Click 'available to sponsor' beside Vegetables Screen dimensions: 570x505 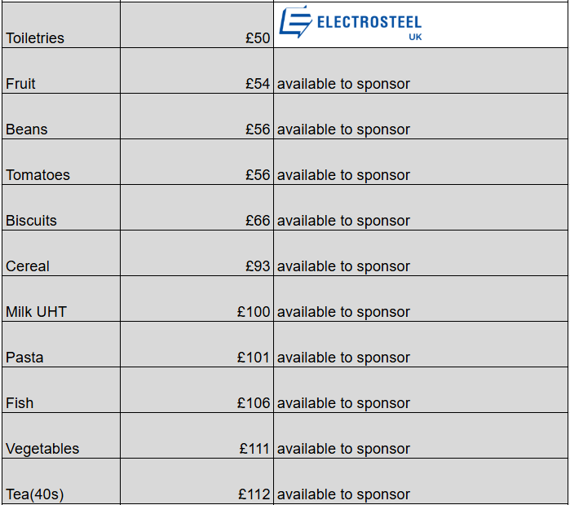coord(343,449)
